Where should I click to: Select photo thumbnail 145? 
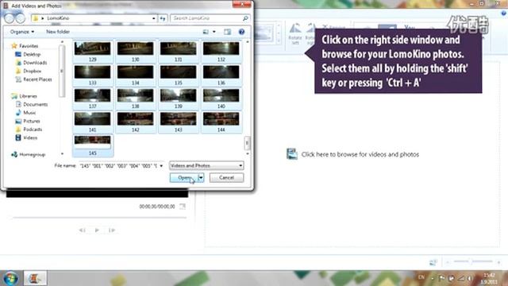(92, 145)
